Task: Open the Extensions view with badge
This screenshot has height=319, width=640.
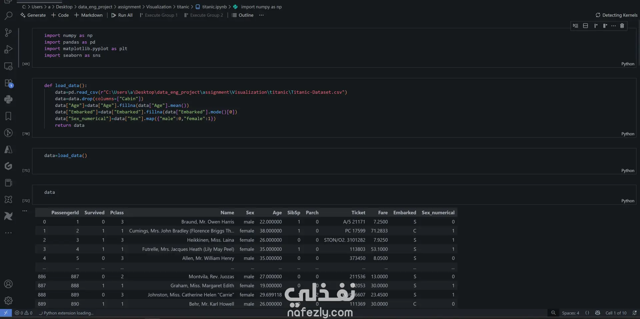Action: pos(8,83)
